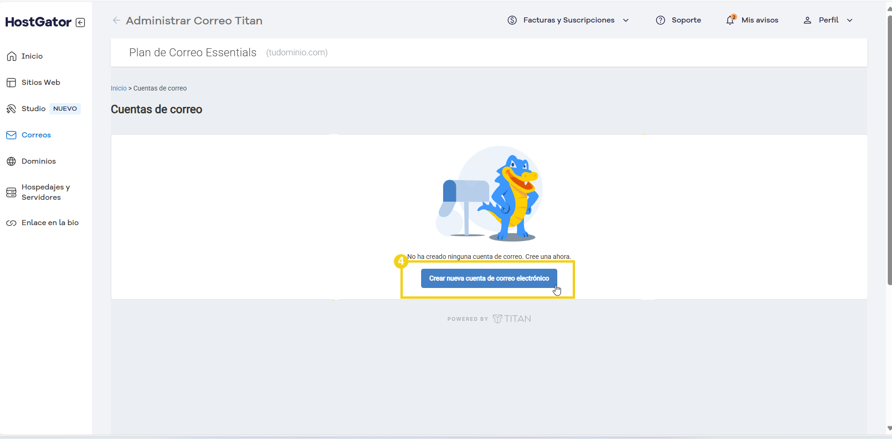Select Correos in the sidebar
Image resolution: width=892 pixels, height=439 pixels.
pos(36,135)
